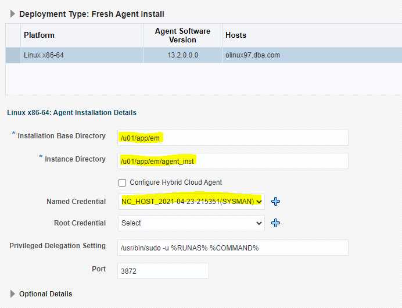This screenshot has width=402, height=308.
Task: Open the Named Credential dropdown
Action: [191, 202]
